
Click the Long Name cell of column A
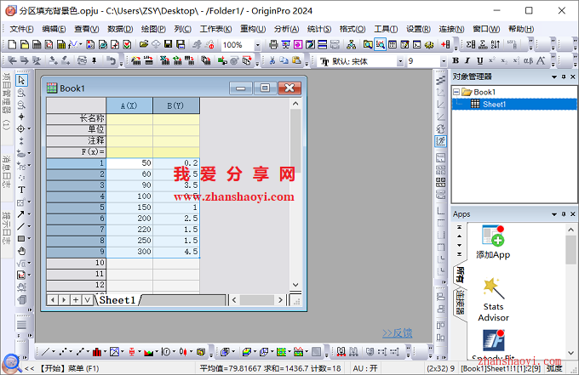tap(129, 118)
